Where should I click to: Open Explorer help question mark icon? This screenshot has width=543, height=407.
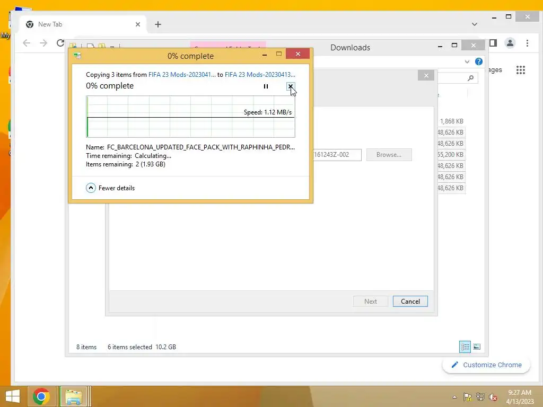click(479, 61)
